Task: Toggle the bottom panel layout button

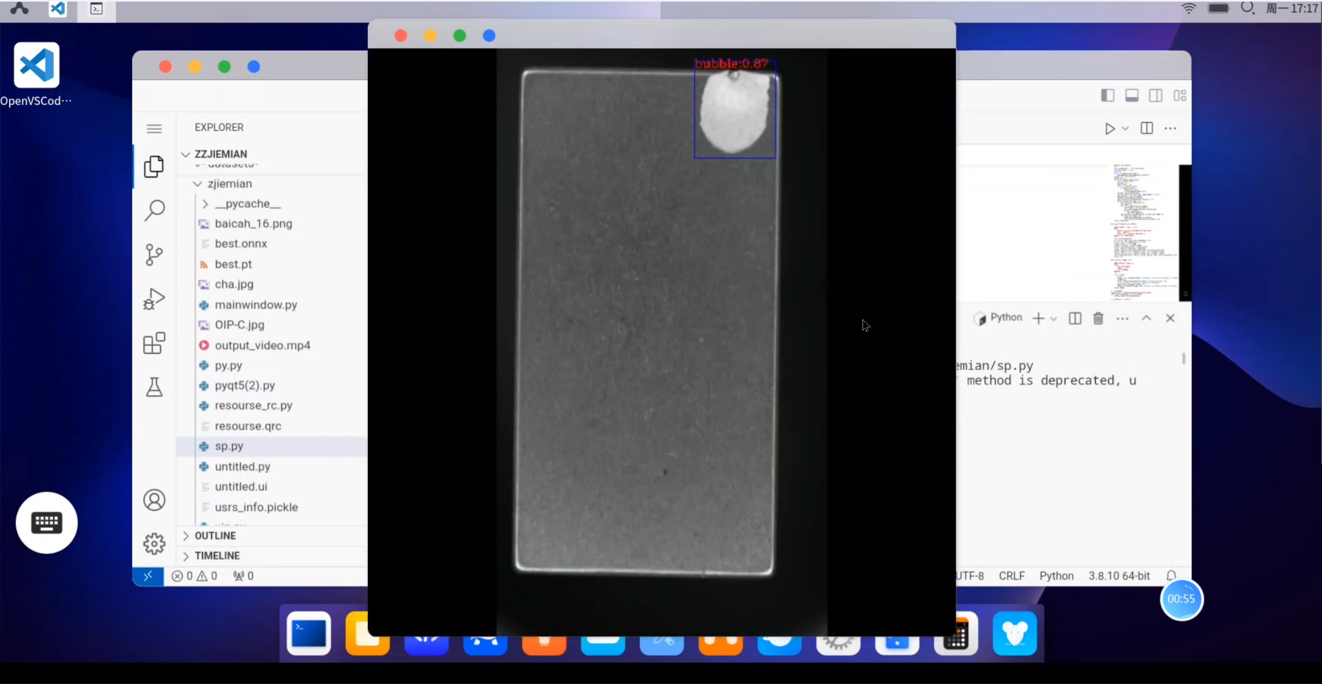Action: click(1132, 96)
